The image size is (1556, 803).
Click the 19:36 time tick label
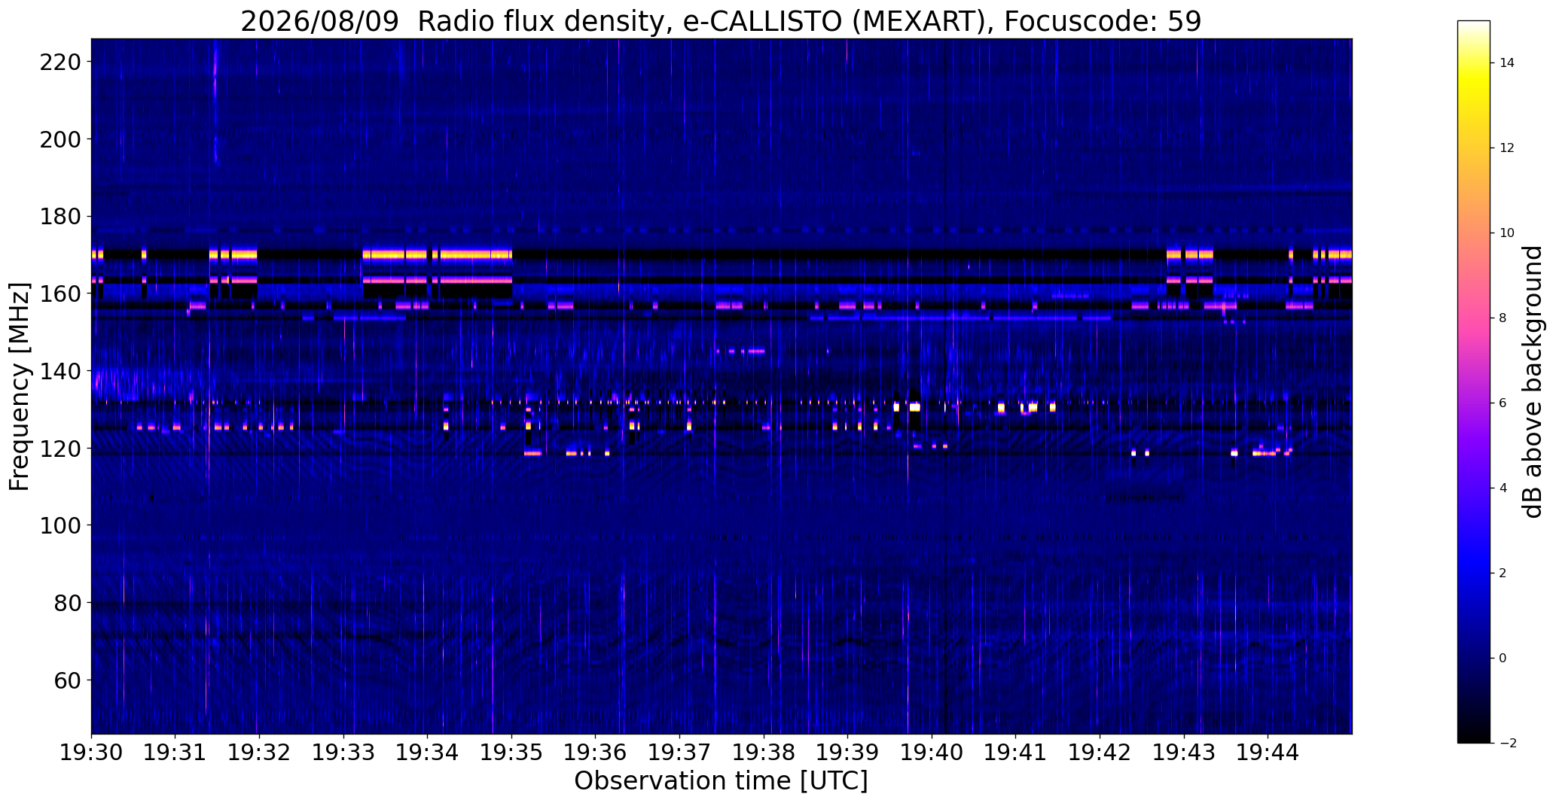click(x=596, y=752)
